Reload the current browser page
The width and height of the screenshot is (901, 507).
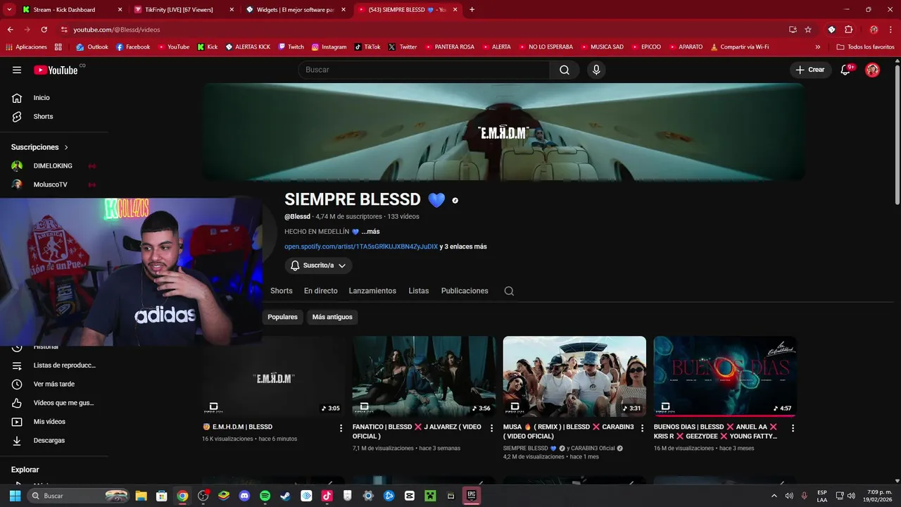(44, 30)
